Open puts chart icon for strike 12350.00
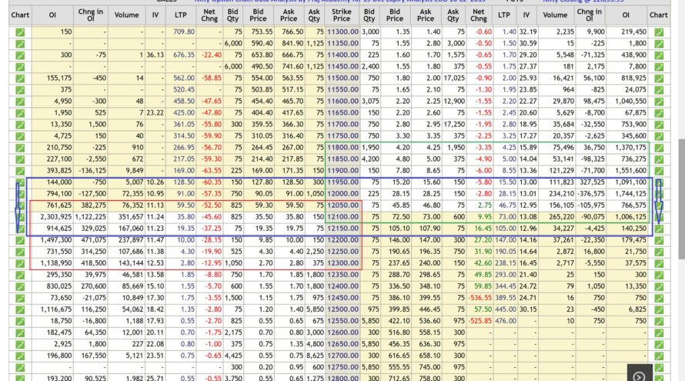 659,276
